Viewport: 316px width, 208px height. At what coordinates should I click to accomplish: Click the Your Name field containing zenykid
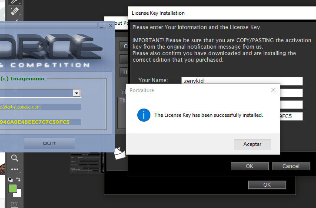(x=242, y=81)
